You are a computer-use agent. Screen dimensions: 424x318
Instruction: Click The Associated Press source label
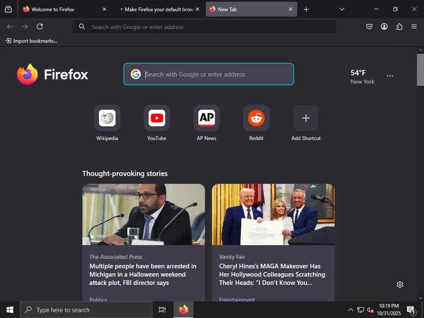116,257
